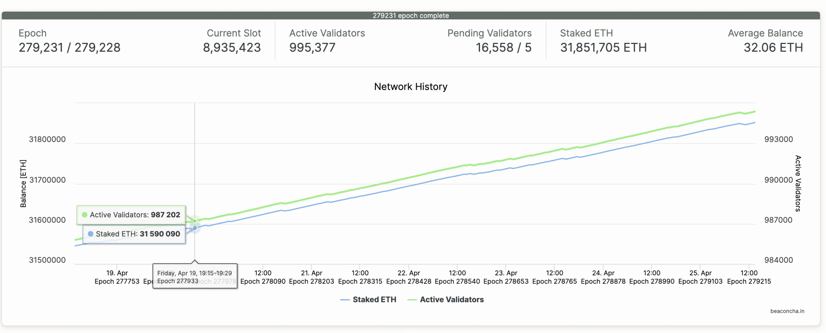Screen dimensions: 826x333
Task: Click the Friday, Apr 19 Epoch 277933 tooltip
Action: tap(195, 277)
